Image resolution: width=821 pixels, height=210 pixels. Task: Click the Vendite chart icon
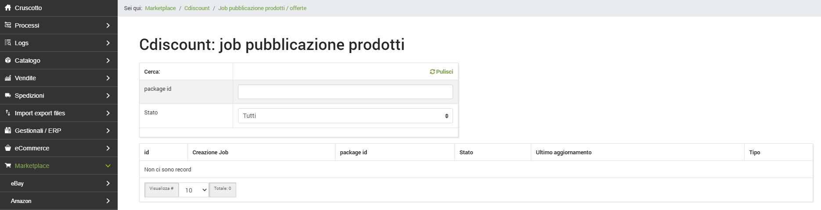click(7, 78)
